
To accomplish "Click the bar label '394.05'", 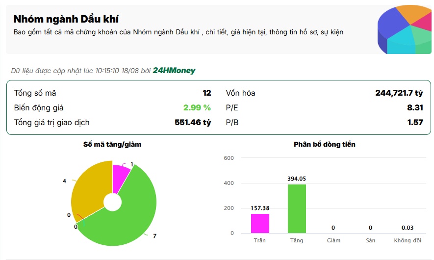I will (297, 179).
